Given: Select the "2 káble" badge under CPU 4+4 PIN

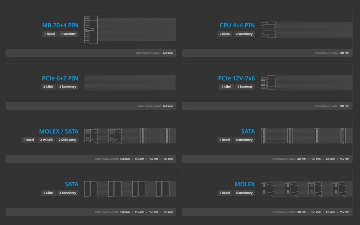Looking at the screenshot, I should 225,34.
